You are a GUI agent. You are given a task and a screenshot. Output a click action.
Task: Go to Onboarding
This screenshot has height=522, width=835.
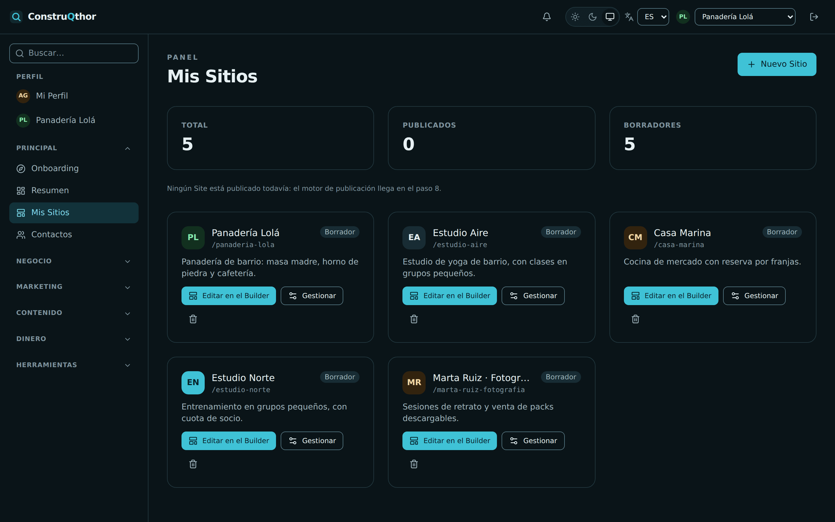74,168
